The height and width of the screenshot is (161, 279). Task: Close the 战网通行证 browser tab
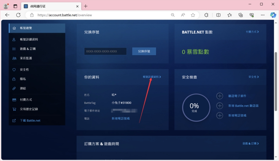pos(77,6)
